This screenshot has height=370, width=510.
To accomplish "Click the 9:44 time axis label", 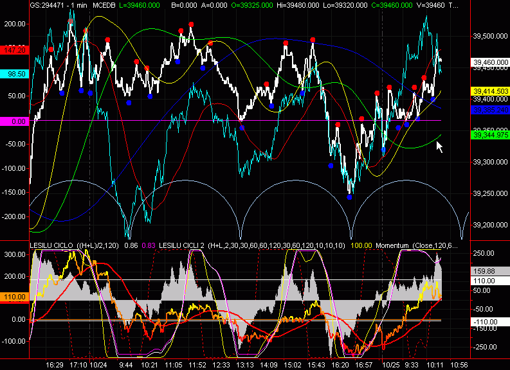I will pyautogui.click(x=125, y=365).
